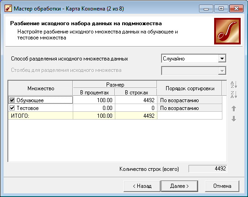Click the Количество строк (всего) field

tap(208, 169)
